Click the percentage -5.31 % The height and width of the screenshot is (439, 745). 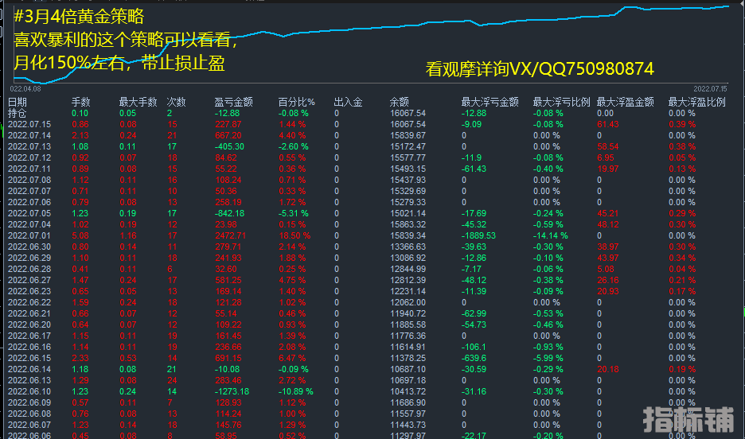(294, 214)
